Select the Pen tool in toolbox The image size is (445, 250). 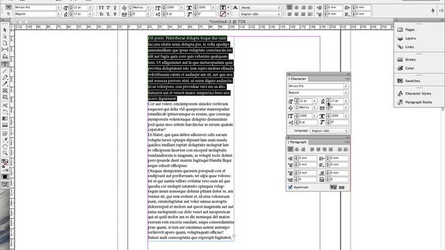click(5, 77)
